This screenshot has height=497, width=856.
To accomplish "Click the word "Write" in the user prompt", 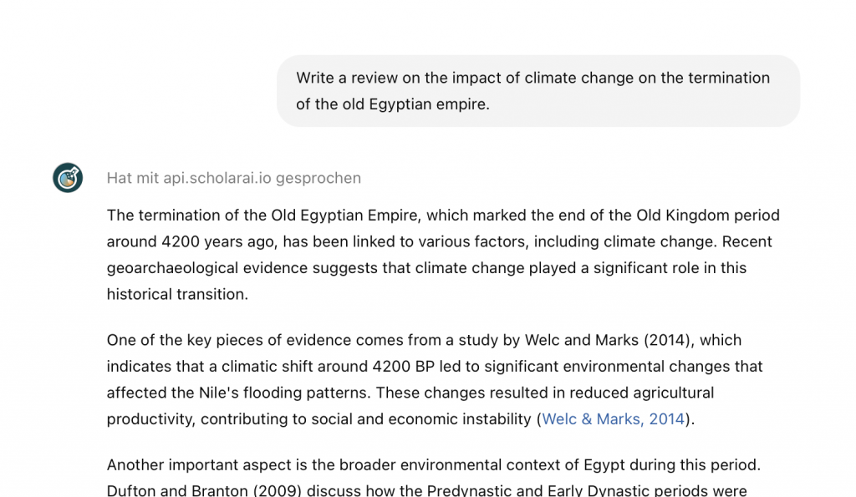I will [316, 78].
